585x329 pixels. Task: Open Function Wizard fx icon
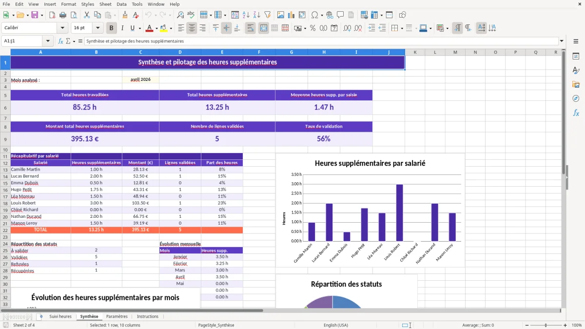tap(61, 41)
